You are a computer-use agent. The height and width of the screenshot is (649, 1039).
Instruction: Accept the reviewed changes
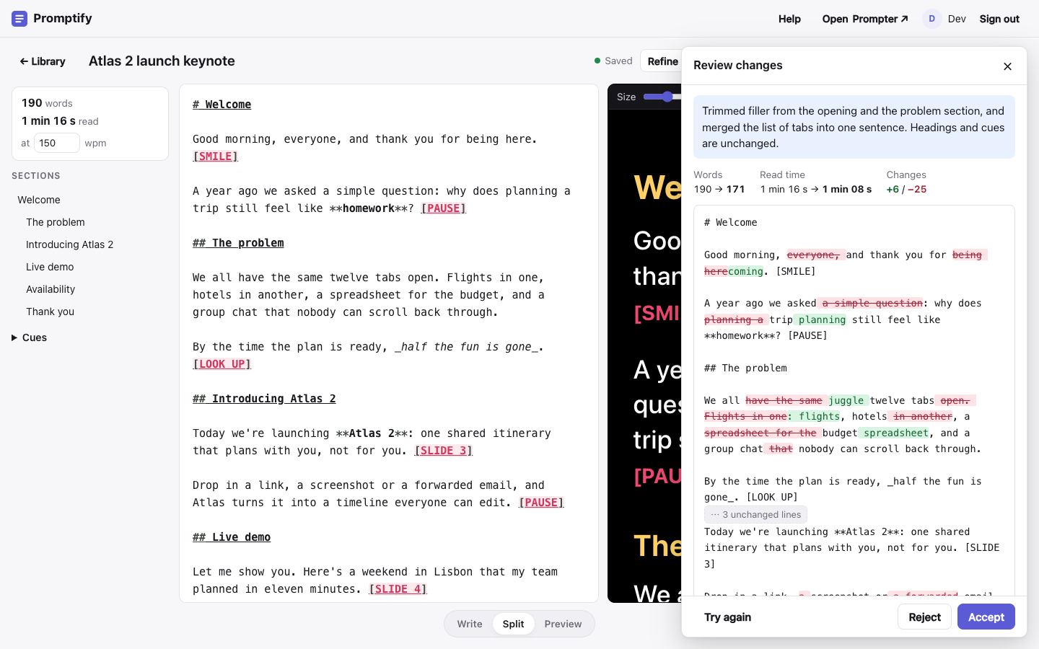click(986, 617)
